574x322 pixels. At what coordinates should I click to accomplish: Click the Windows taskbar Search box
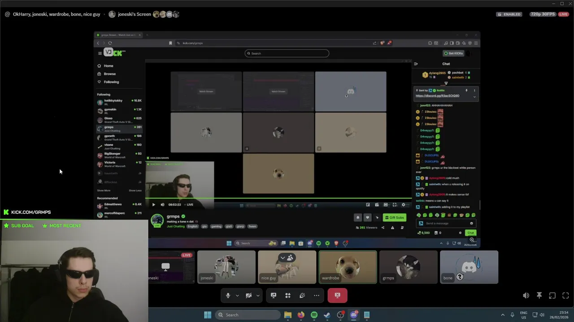(248, 315)
